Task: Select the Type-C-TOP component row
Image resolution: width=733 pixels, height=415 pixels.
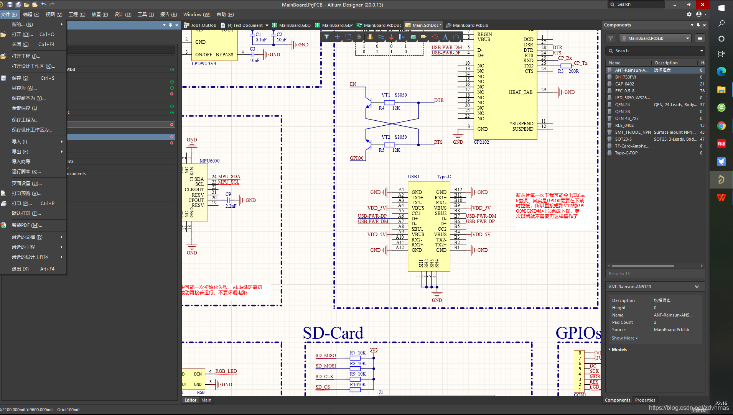Action: point(655,153)
